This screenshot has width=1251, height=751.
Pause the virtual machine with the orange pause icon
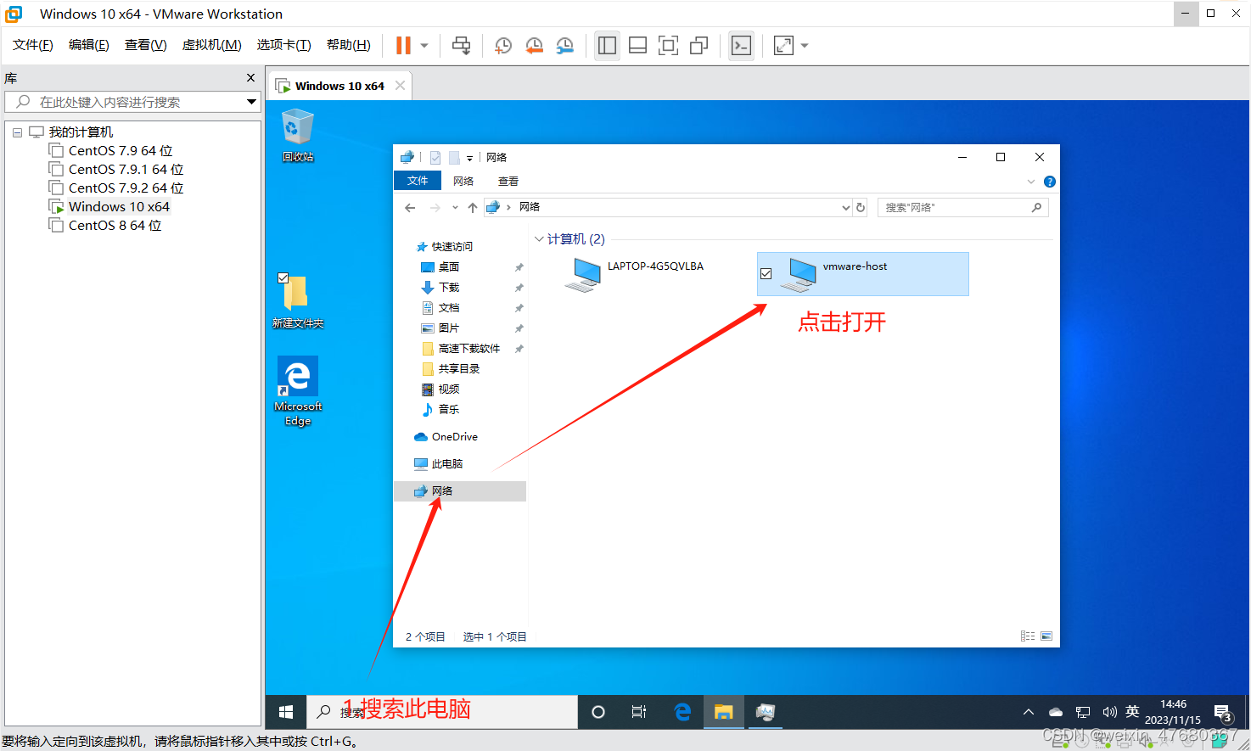[403, 46]
